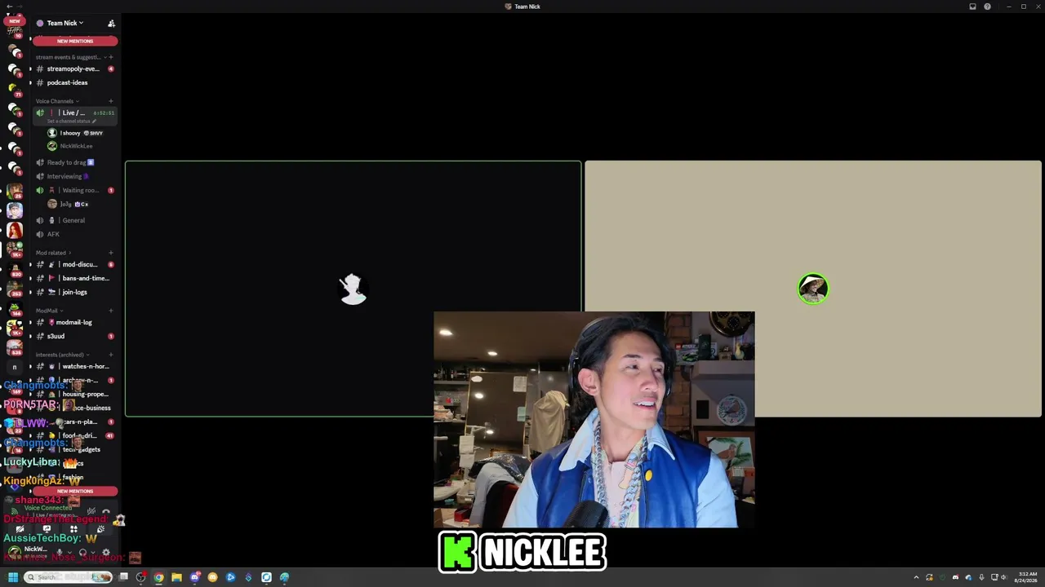Add a channel to the ModMail category

point(111,311)
